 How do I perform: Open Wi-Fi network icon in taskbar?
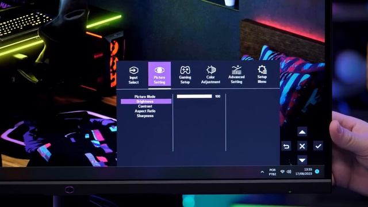click(x=282, y=172)
